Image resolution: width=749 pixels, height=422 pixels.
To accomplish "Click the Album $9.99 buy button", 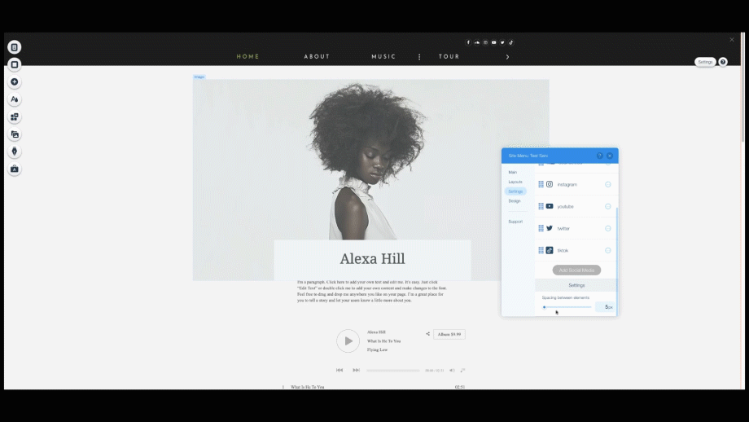I will 449,334.
